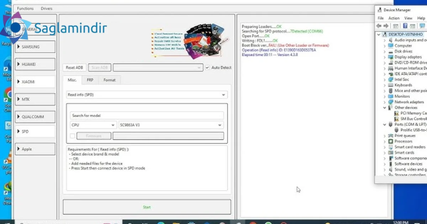
Task: Expand the Software devices tree node
Action: [x=385, y=164]
